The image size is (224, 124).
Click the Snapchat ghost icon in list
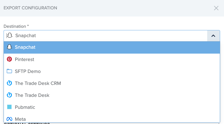9,47
